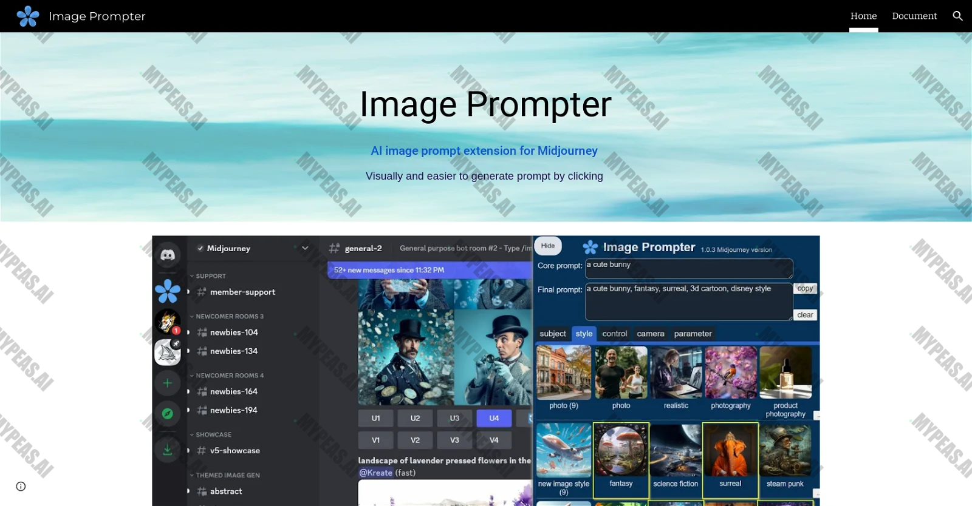Collapse the SUPPORT channel category
This screenshot has width=972, height=506.
click(x=208, y=276)
